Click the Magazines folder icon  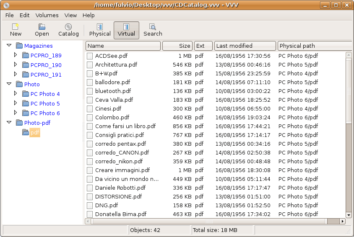19,46
